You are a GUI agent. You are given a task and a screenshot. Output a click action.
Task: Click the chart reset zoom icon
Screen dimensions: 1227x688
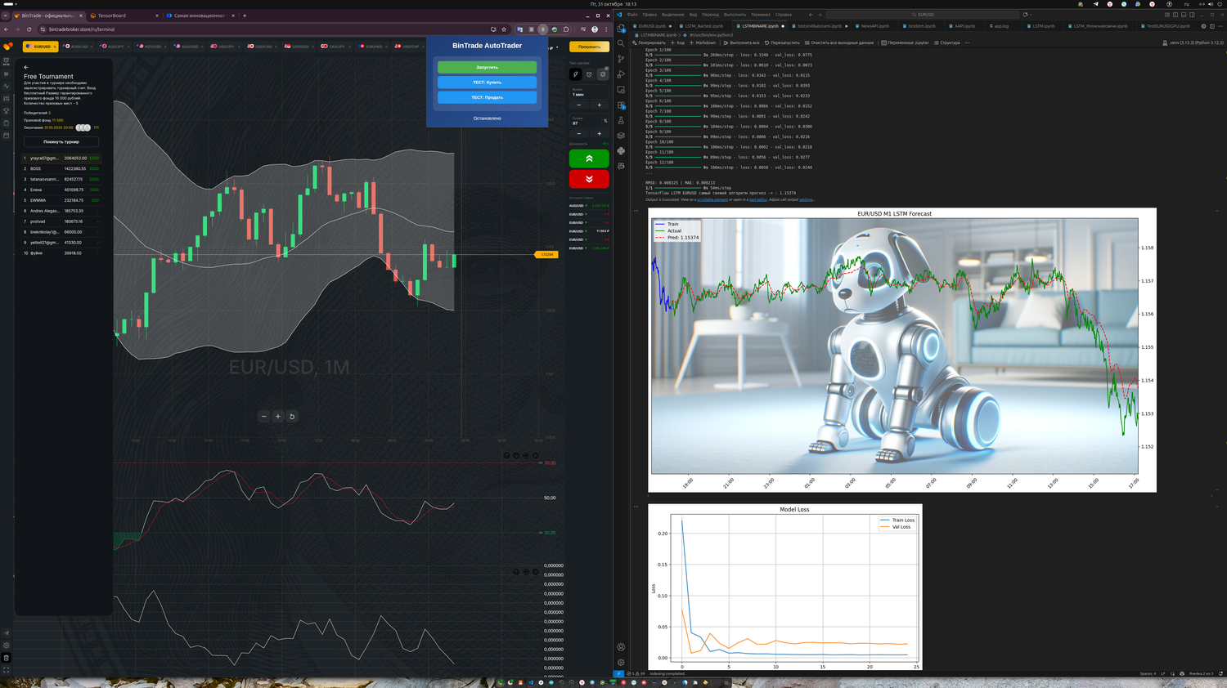click(292, 416)
